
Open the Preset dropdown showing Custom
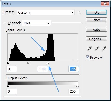point(46,12)
